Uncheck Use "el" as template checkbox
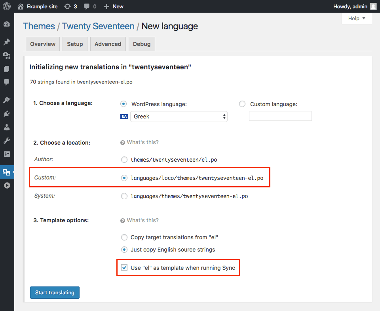The height and width of the screenshot is (311, 380). click(124, 268)
